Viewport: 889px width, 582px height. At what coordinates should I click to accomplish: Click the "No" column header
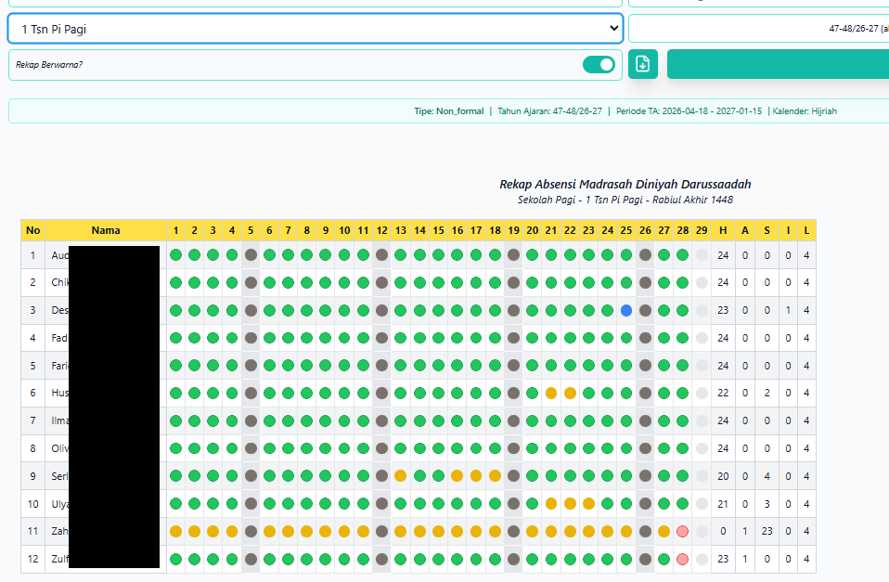coord(32,230)
